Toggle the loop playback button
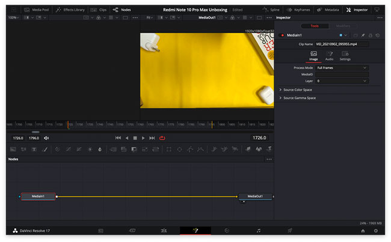Screen dimensions: 391x242 point(162,138)
